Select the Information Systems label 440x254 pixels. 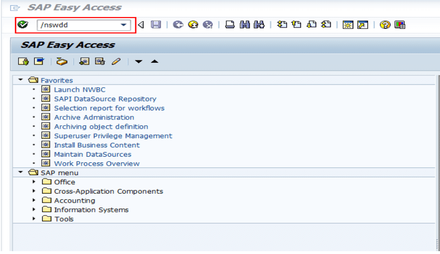pyautogui.click(x=91, y=210)
